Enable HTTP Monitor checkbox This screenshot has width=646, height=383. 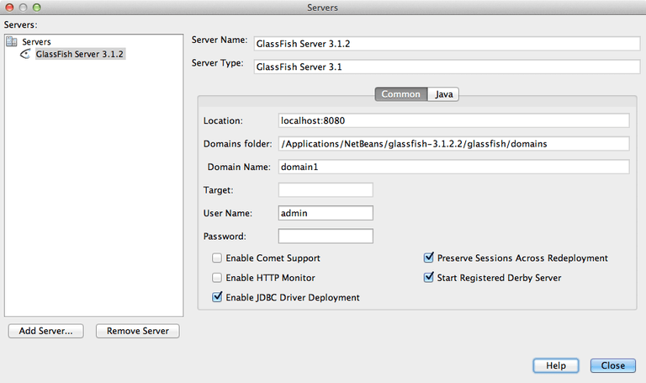[217, 278]
